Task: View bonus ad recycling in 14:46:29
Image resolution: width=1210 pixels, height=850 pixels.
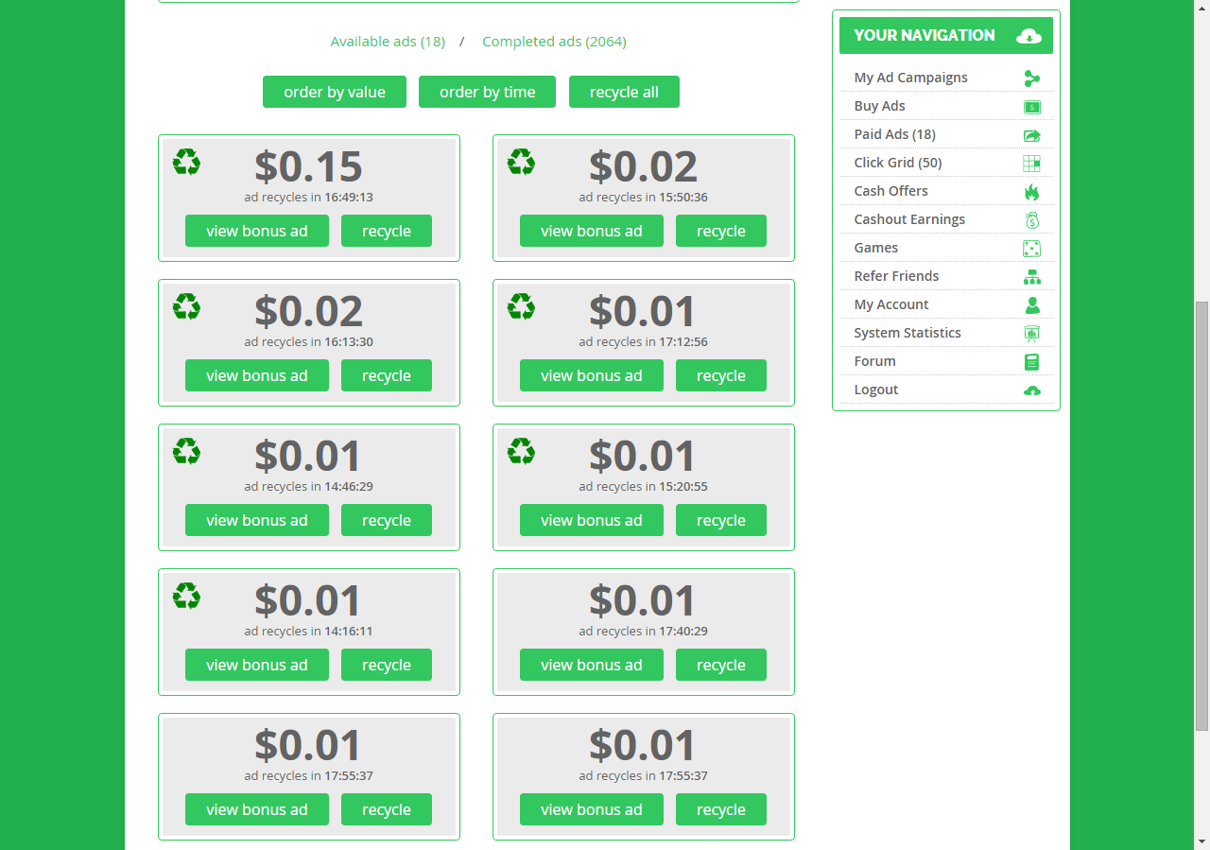Action: coord(257,520)
